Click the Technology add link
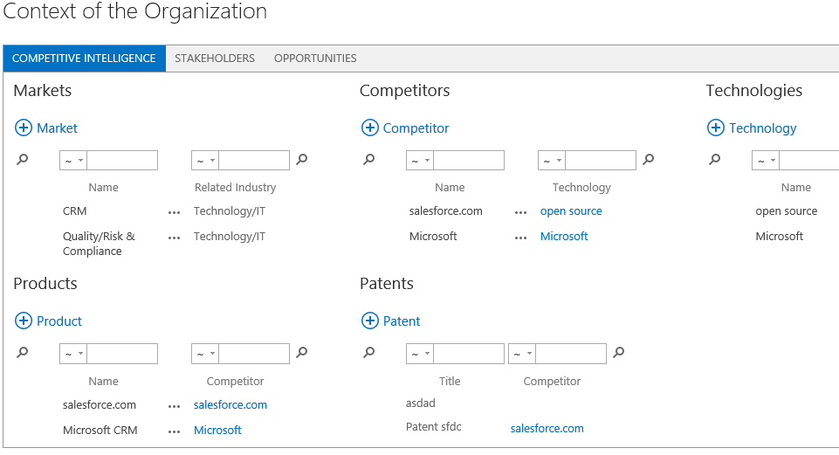Image resolution: width=839 pixels, height=455 pixels. click(762, 128)
